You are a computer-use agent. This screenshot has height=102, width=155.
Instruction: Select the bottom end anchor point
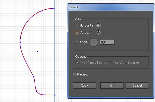click(55, 95)
